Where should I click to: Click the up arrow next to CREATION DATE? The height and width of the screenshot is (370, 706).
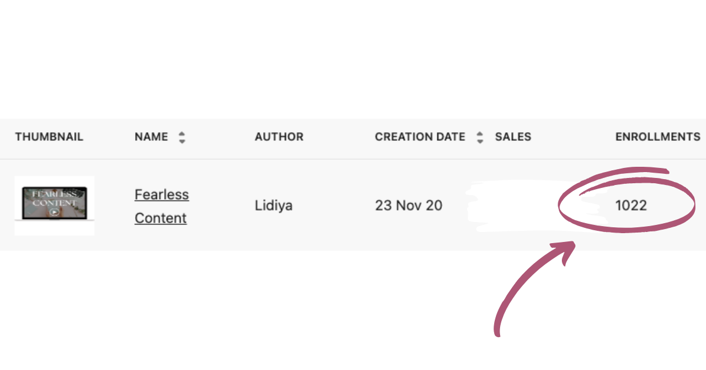pos(480,133)
